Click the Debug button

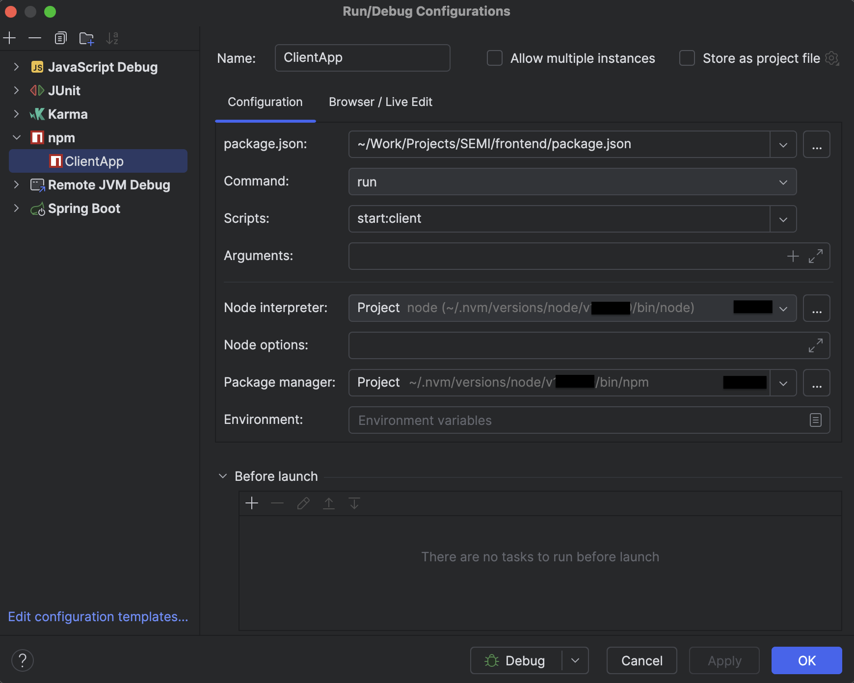(516, 660)
